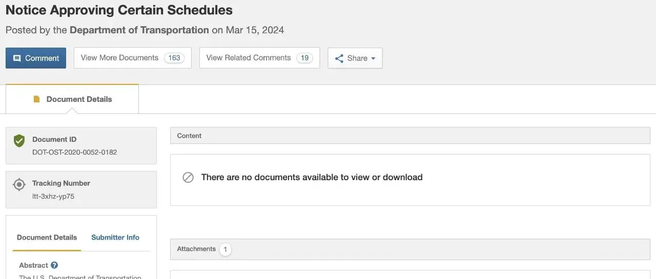The height and width of the screenshot is (279, 656).
Task: Click the 163 documents count badge
Action: (174, 58)
